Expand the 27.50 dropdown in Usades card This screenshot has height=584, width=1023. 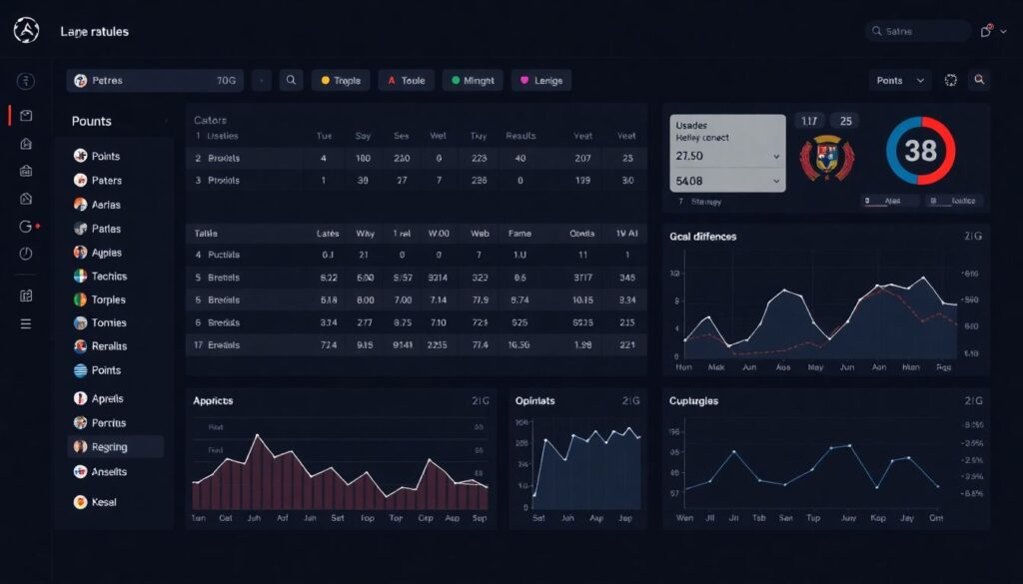[x=728, y=157]
